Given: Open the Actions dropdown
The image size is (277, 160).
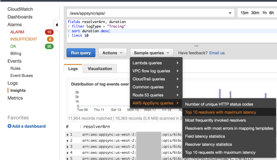Looking at the screenshot, I should click(112, 53).
